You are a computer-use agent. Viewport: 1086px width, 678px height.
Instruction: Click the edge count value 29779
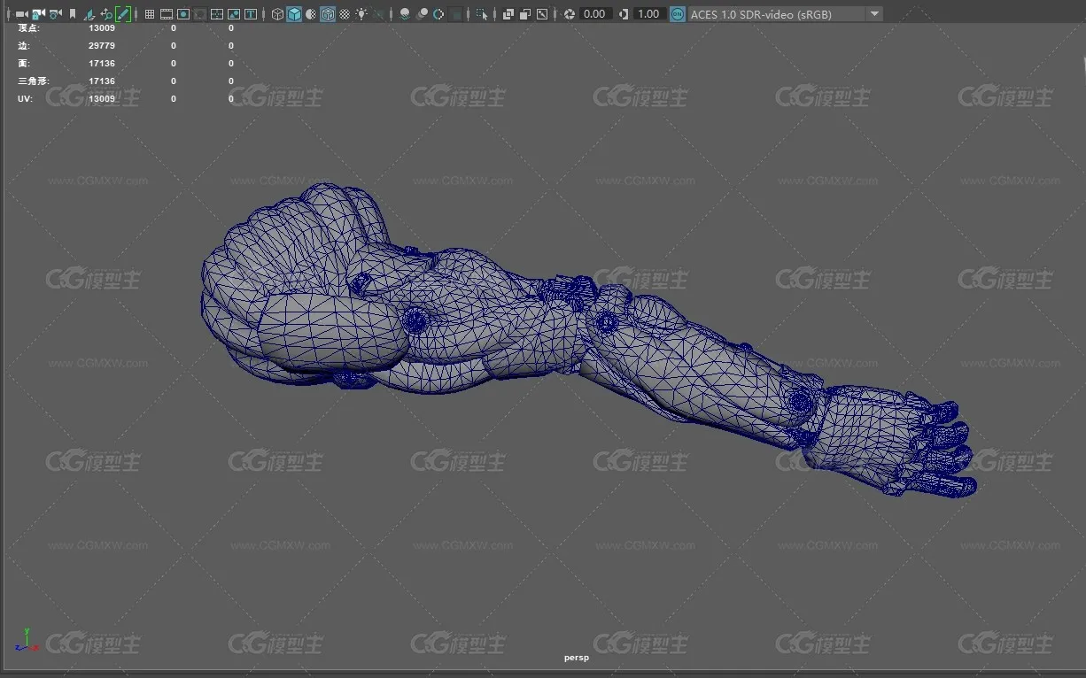[102, 46]
